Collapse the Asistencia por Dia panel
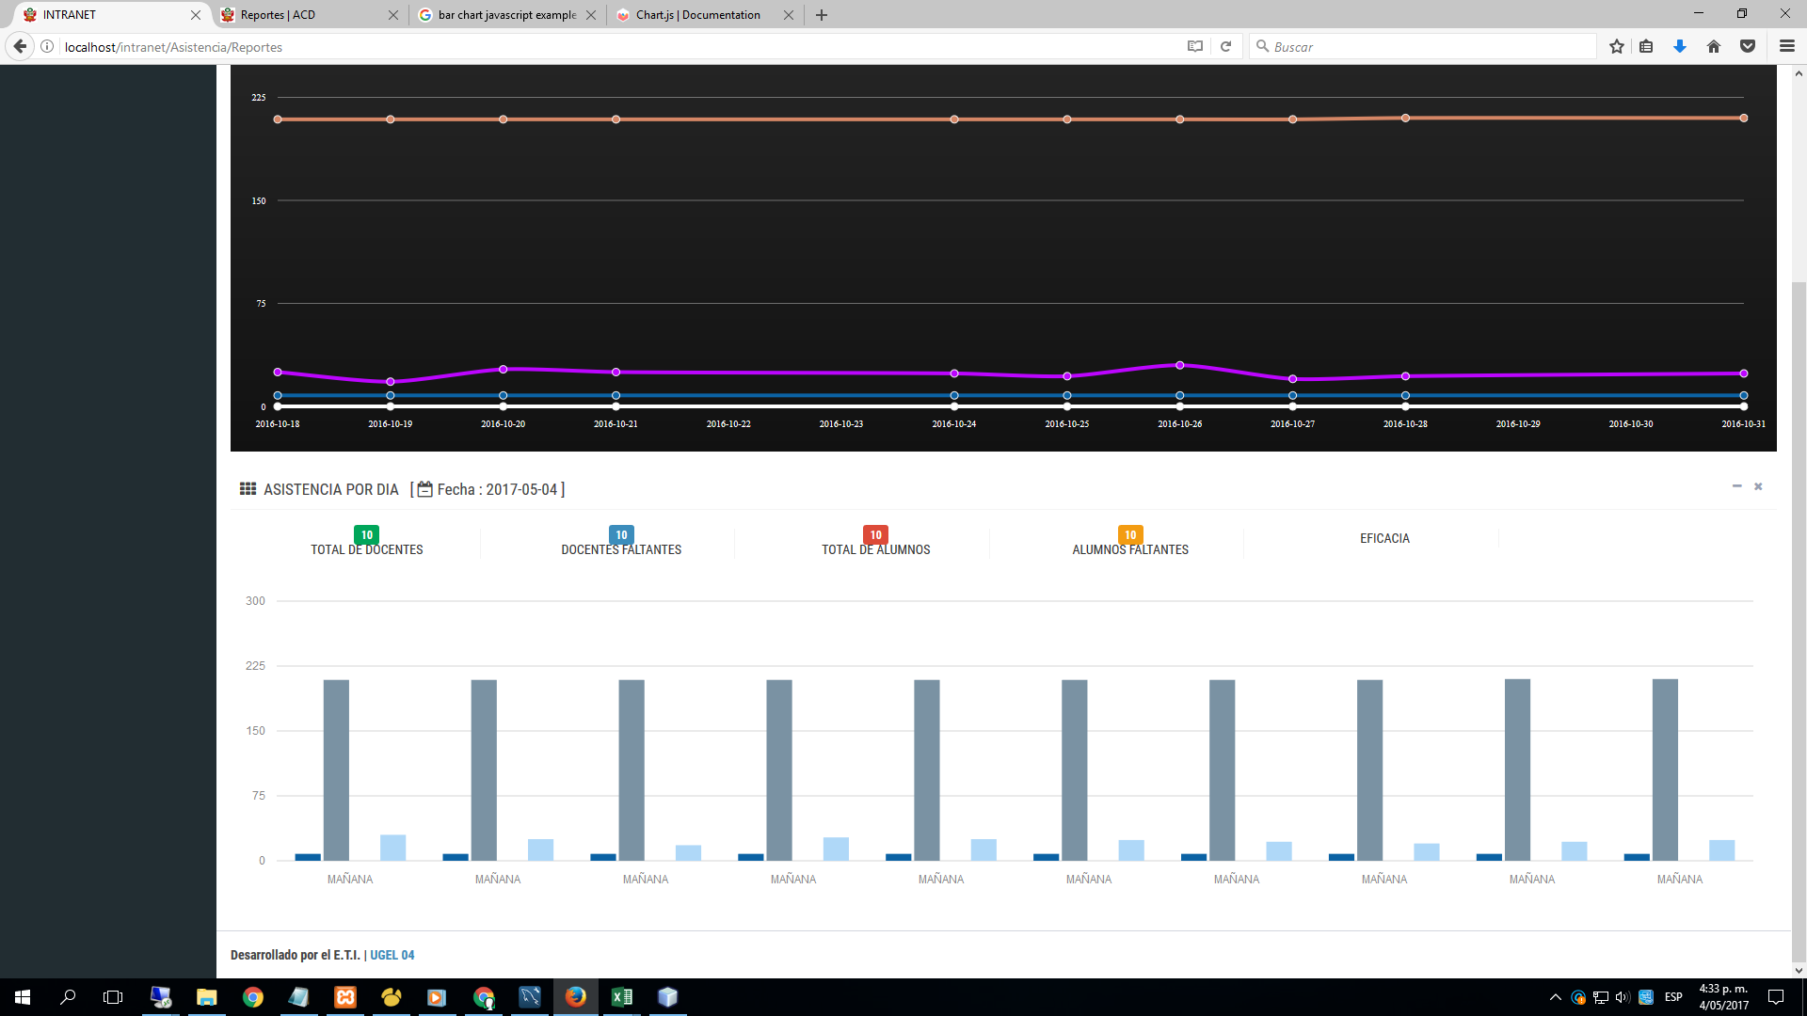This screenshot has height=1016, width=1807. (x=1736, y=486)
